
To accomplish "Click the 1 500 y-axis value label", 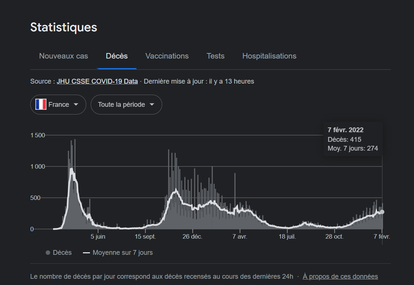I will (x=38, y=136).
